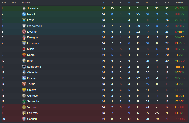The width and height of the screenshot is (189, 123).
Task: Click the Inter club badge
Action: click(24, 61)
